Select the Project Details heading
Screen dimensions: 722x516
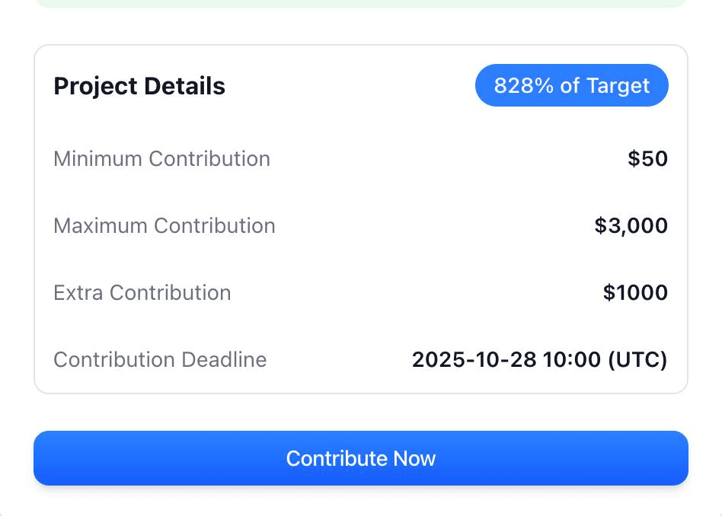pos(139,86)
